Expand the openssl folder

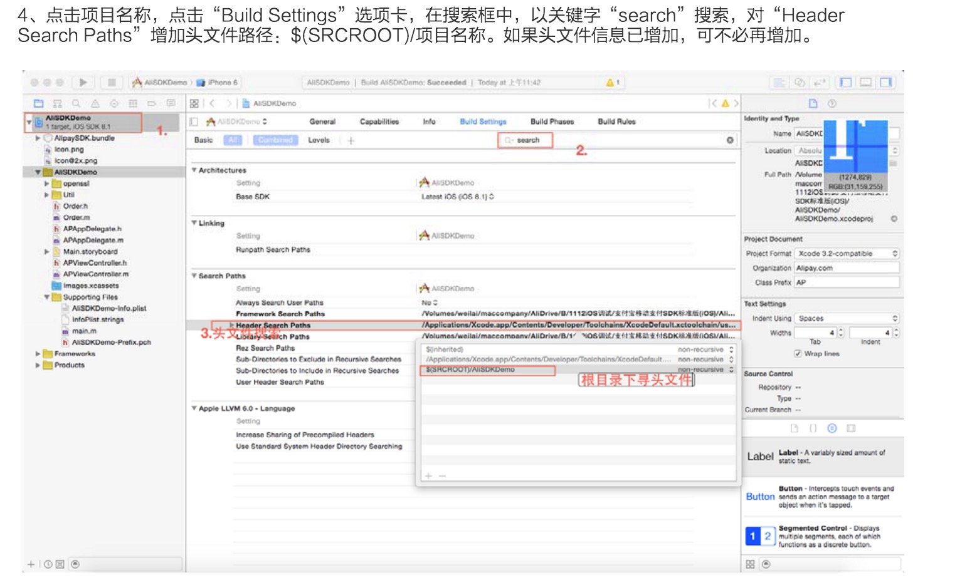pos(46,184)
